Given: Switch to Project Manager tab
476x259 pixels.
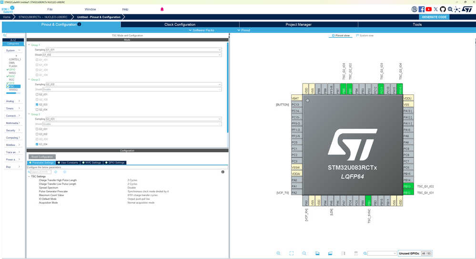Looking at the screenshot, I should click(298, 24).
